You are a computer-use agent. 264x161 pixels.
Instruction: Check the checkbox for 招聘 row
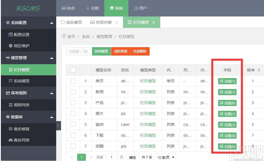tap(73, 146)
